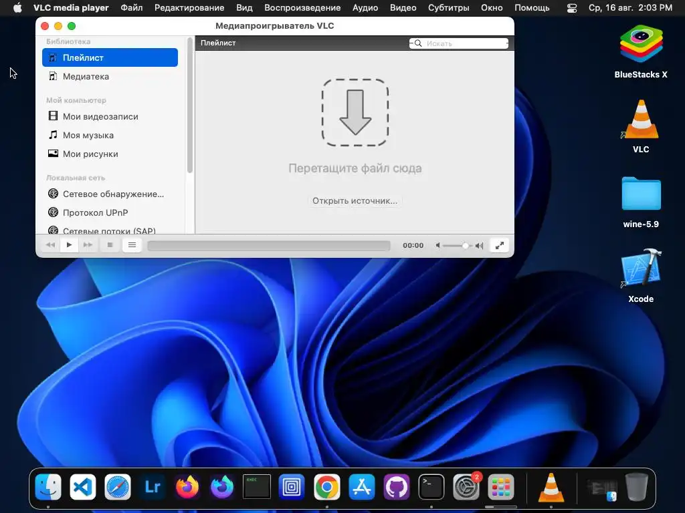Click the next track fast-forward button

tap(88, 245)
